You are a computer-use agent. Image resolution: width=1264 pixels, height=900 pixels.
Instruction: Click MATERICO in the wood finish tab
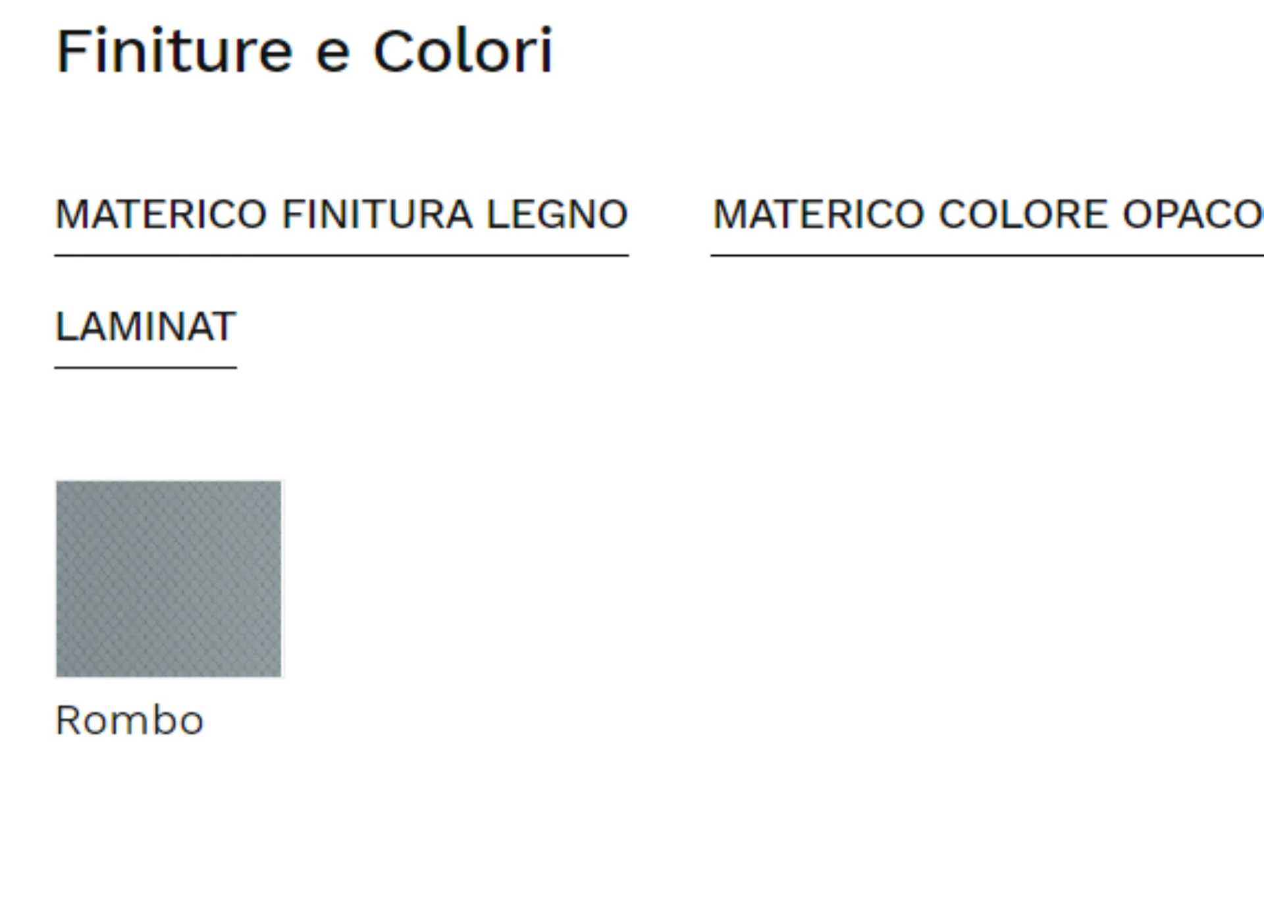(161, 214)
